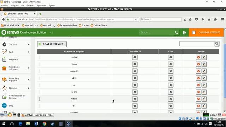Open IP address settings for opens host
Image resolution: width=226 pixels, height=127 pixels.
click(135, 92)
